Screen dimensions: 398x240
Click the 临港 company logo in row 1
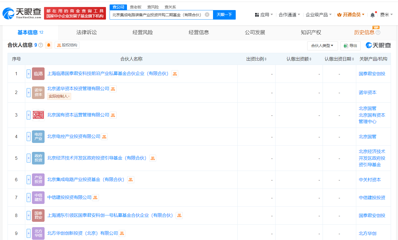pos(38,74)
